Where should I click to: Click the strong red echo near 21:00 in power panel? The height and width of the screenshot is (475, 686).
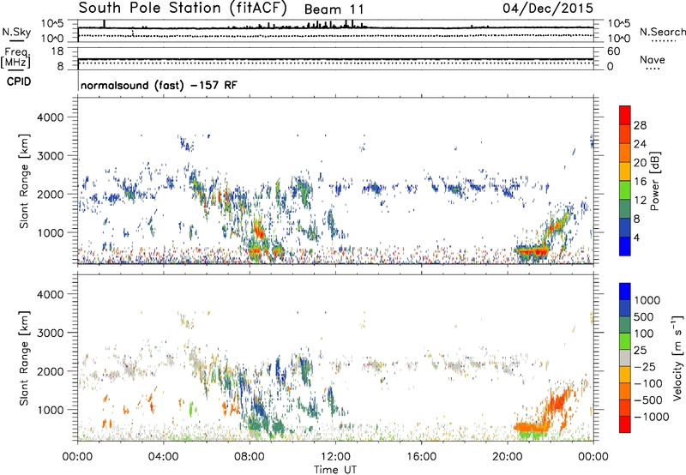click(532, 251)
